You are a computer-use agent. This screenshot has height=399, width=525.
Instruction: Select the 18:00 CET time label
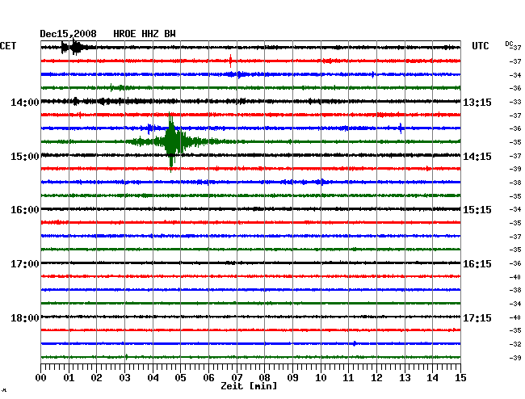[25, 317]
